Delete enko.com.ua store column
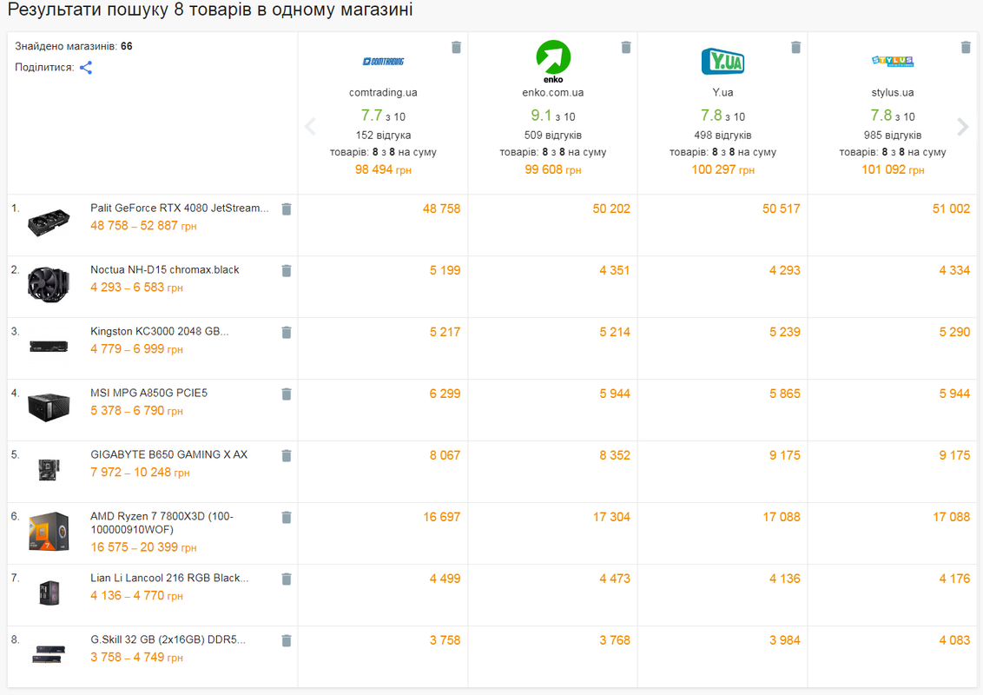Screen dimensions: 983x695 [625, 47]
